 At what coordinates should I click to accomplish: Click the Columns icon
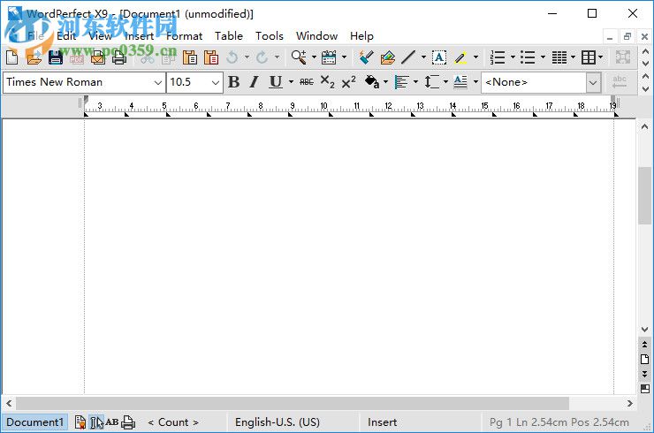(x=559, y=57)
